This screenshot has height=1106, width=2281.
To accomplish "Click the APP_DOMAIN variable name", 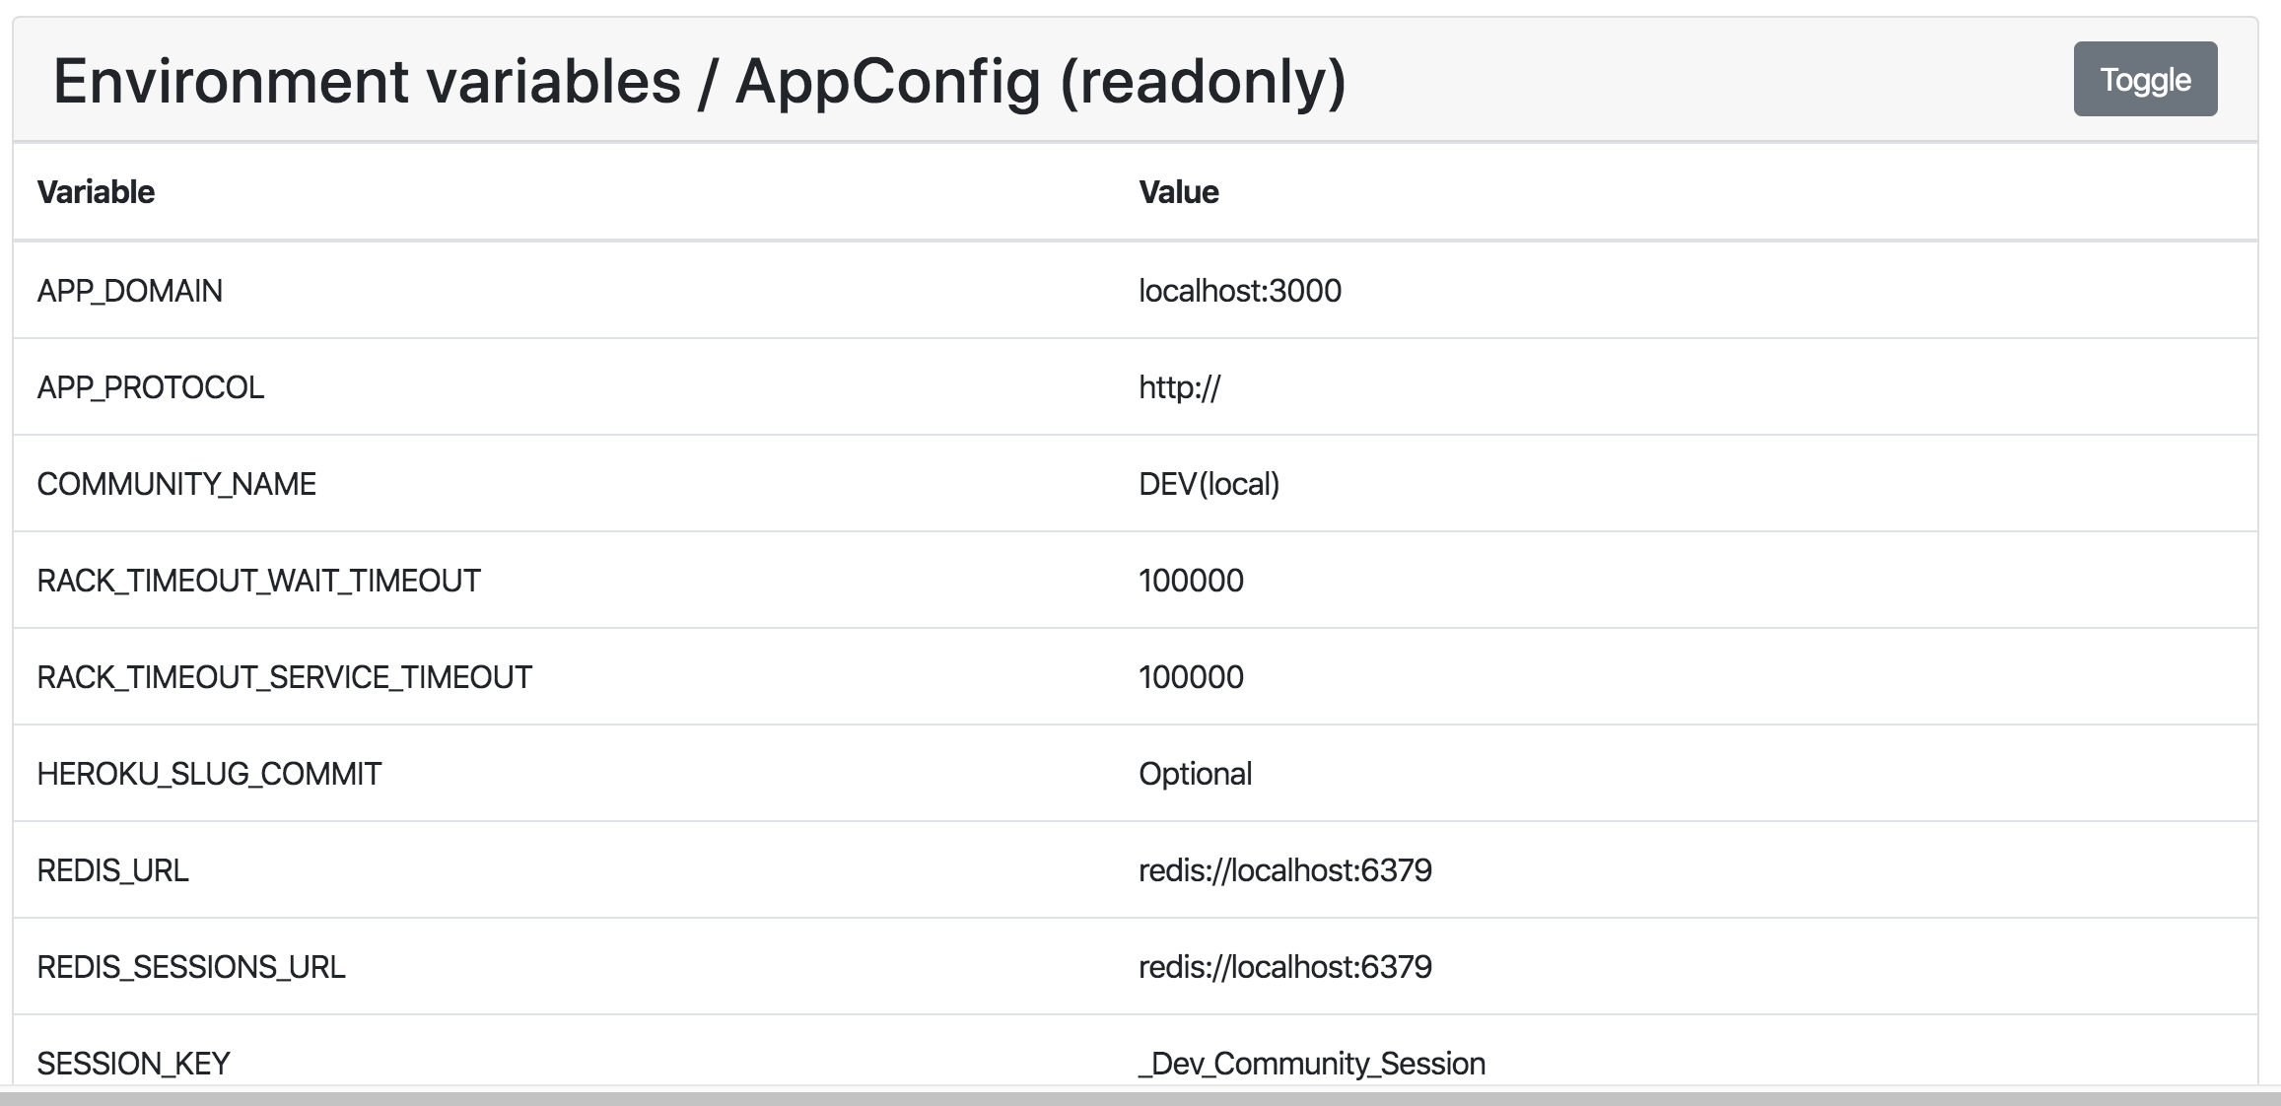I will (x=130, y=291).
